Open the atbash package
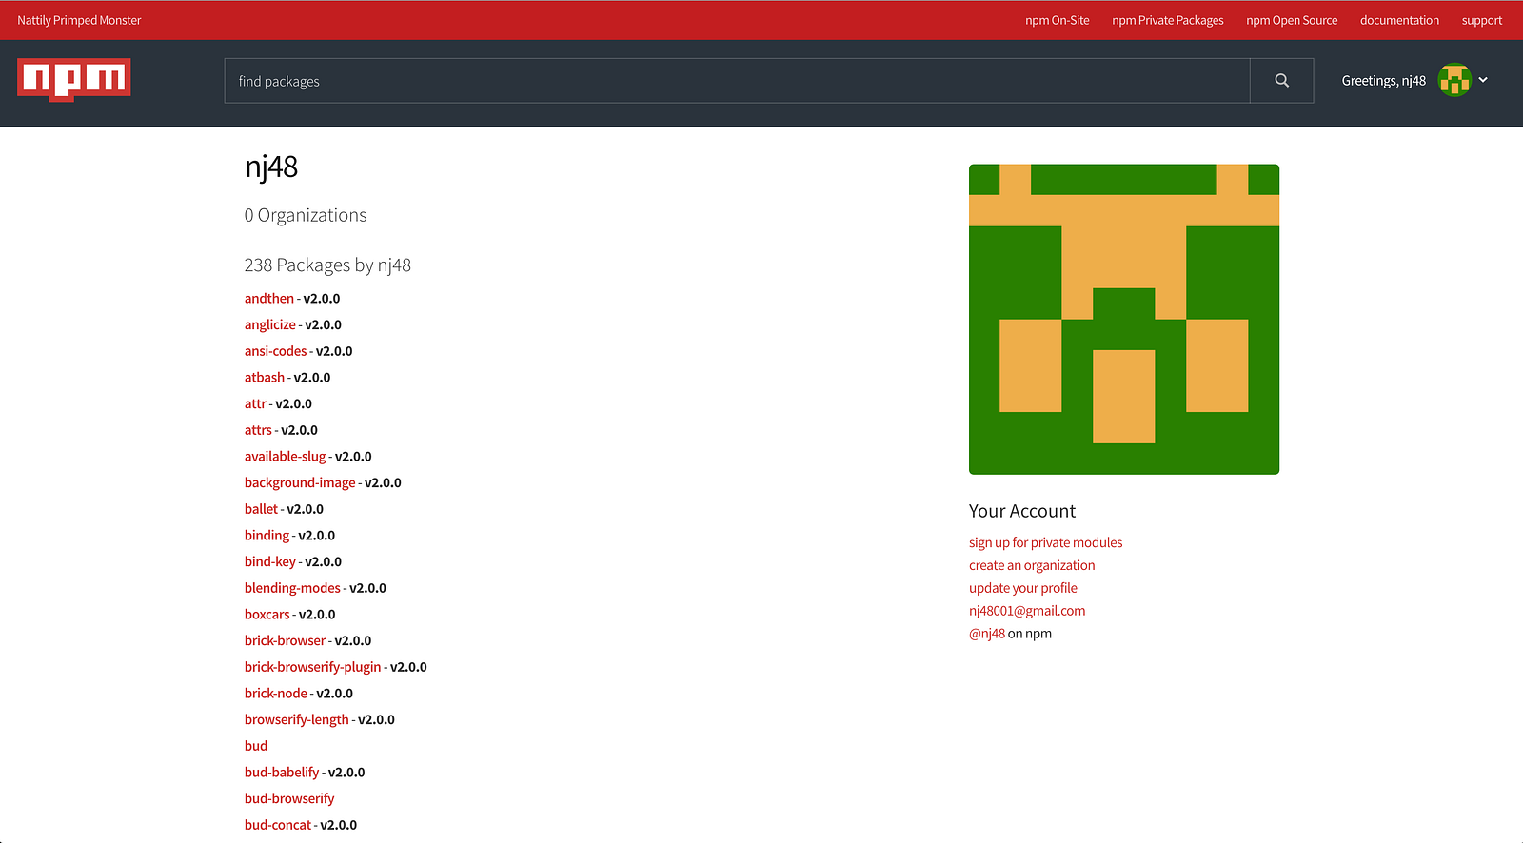The height and width of the screenshot is (843, 1523). 265,378
